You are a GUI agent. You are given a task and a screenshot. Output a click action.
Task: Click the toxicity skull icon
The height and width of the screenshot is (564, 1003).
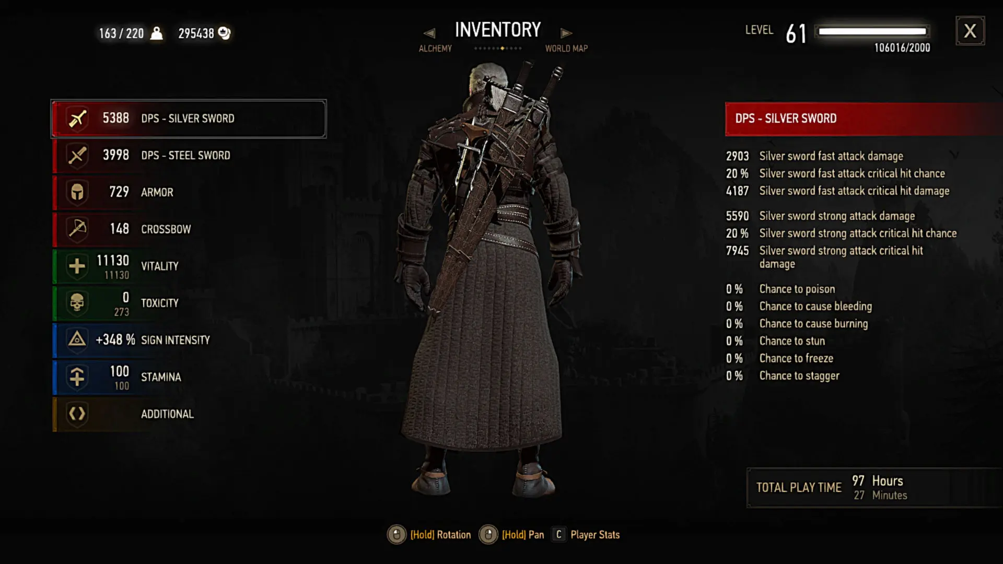[77, 303]
